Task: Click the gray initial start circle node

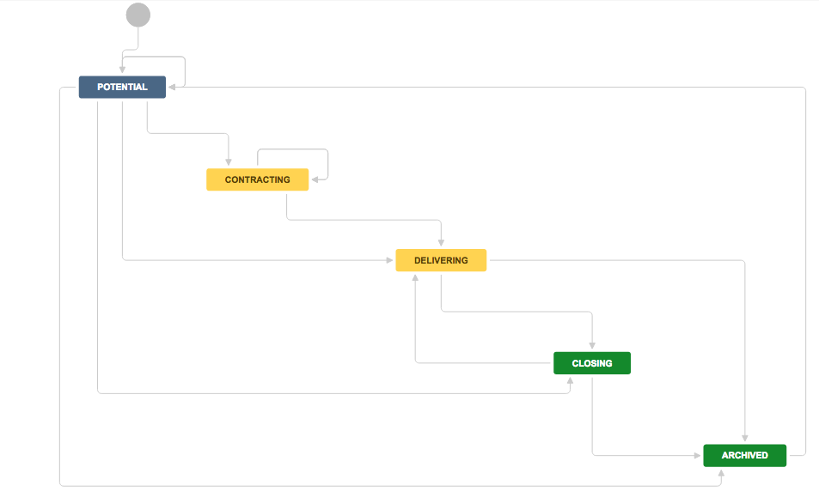Action: pos(138,15)
